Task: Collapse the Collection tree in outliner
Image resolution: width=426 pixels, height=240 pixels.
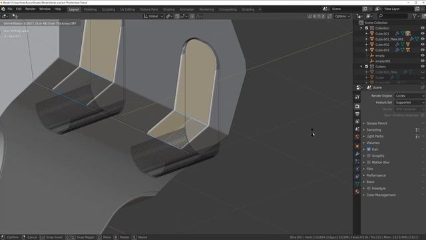Action: (x=361, y=28)
